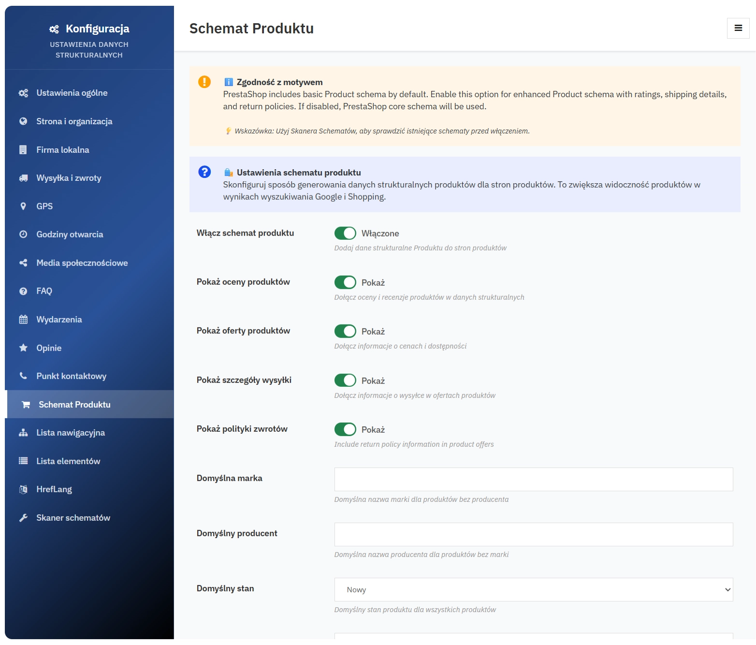The height and width of the screenshot is (645, 756).
Task: Click the calendar icon for Wydarzenia
Action: (23, 319)
